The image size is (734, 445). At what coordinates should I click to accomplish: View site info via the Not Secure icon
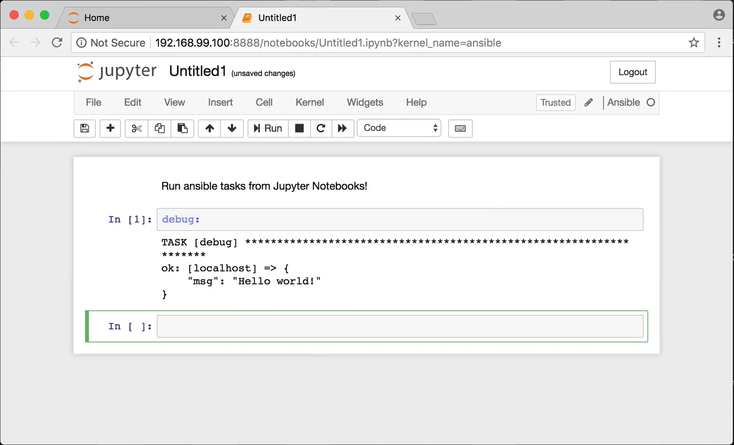82,43
